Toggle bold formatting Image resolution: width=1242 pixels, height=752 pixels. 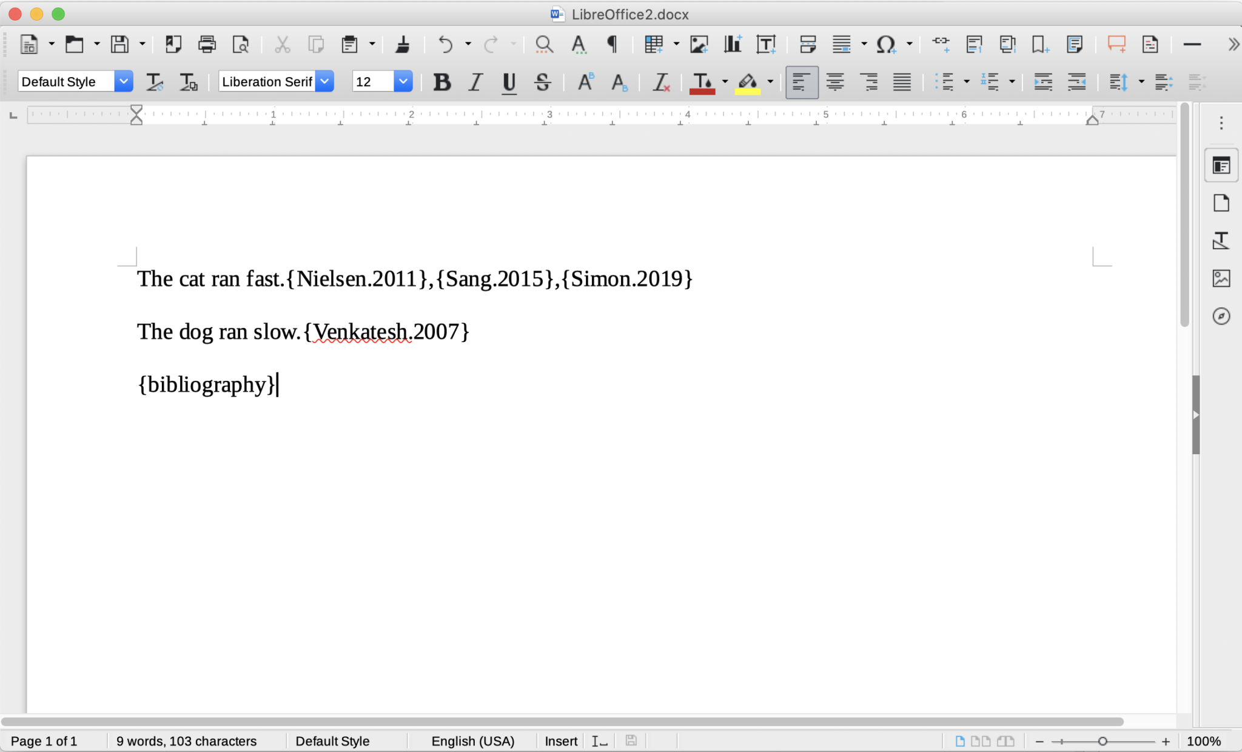pos(442,82)
